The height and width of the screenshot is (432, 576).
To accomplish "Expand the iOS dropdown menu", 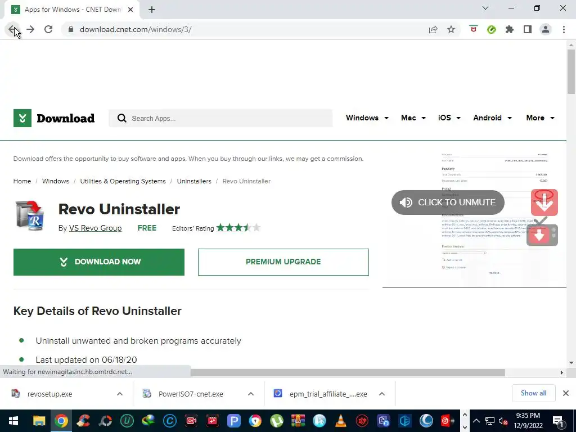I will (x=449, y=118).
